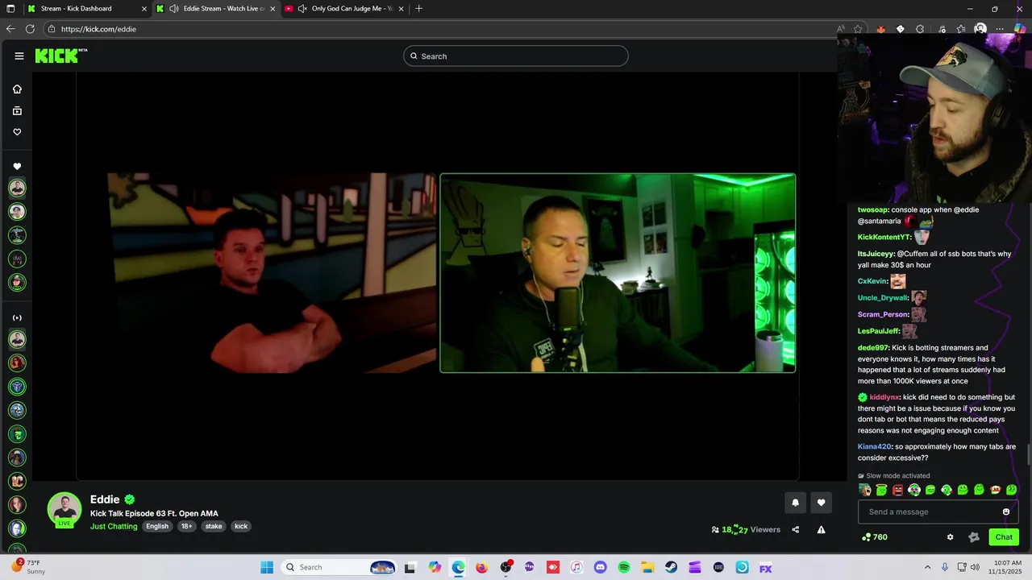Share the stream via share icon
Screen dimensions: 1032x580
(x=796, y=529)
